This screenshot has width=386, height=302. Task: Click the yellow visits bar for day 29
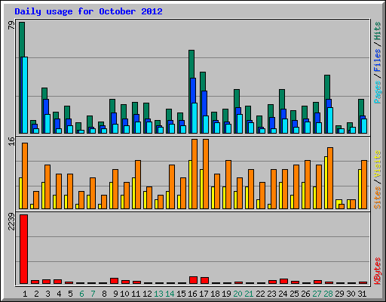tap(338, 204)
